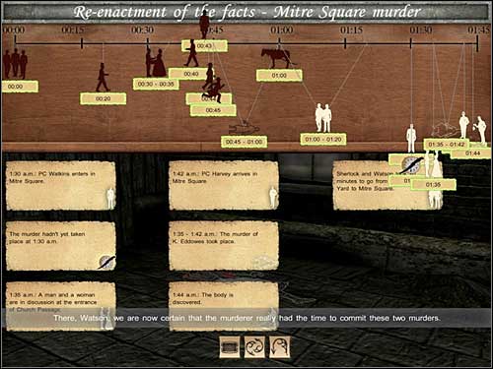493x369 pixels.
Task: Select the two white men above 01:00 - 01:20
Action: pos(323,118)
